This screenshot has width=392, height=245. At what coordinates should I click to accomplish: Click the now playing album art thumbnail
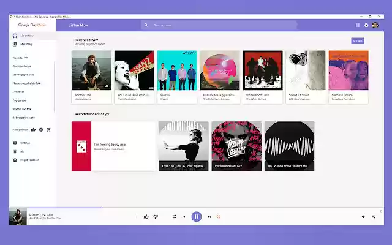[18, 216]
